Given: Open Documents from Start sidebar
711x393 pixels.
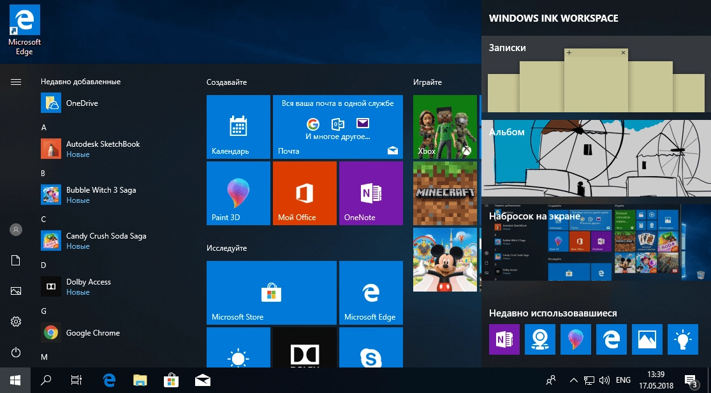Looking at the screenshot, I should (x=16, y=260).
